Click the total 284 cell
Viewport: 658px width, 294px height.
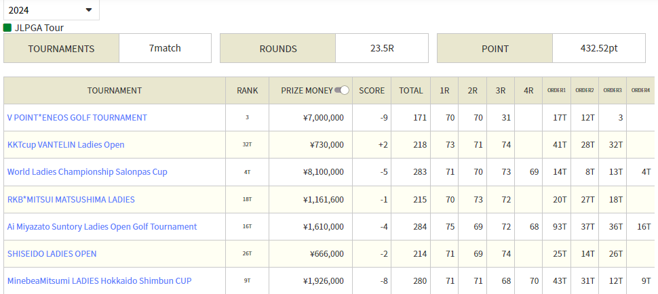tap(411, 226)
